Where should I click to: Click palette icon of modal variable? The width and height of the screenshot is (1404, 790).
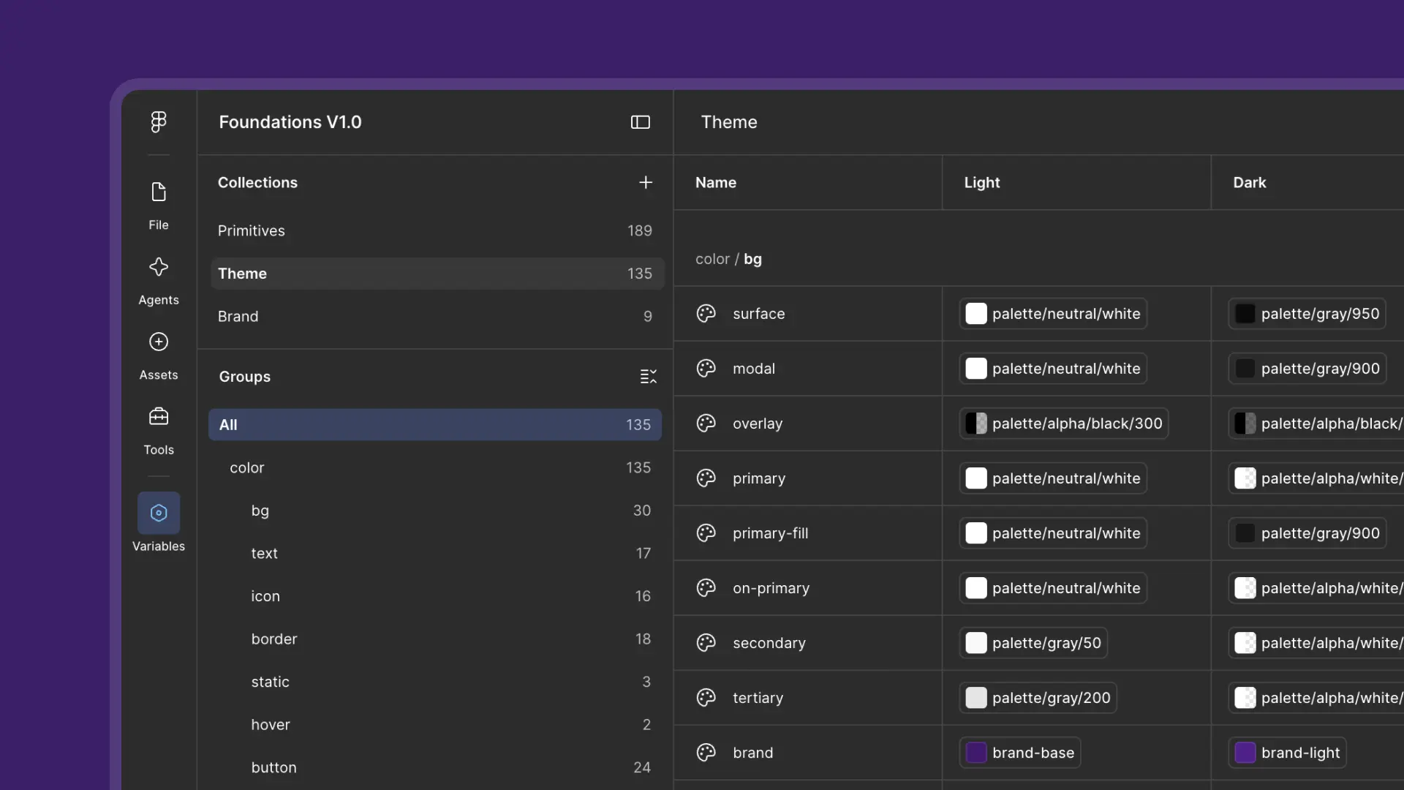click(706, 369)
